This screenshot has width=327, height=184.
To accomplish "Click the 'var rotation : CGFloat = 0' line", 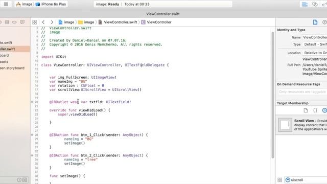I will click(x=77, y=85).
